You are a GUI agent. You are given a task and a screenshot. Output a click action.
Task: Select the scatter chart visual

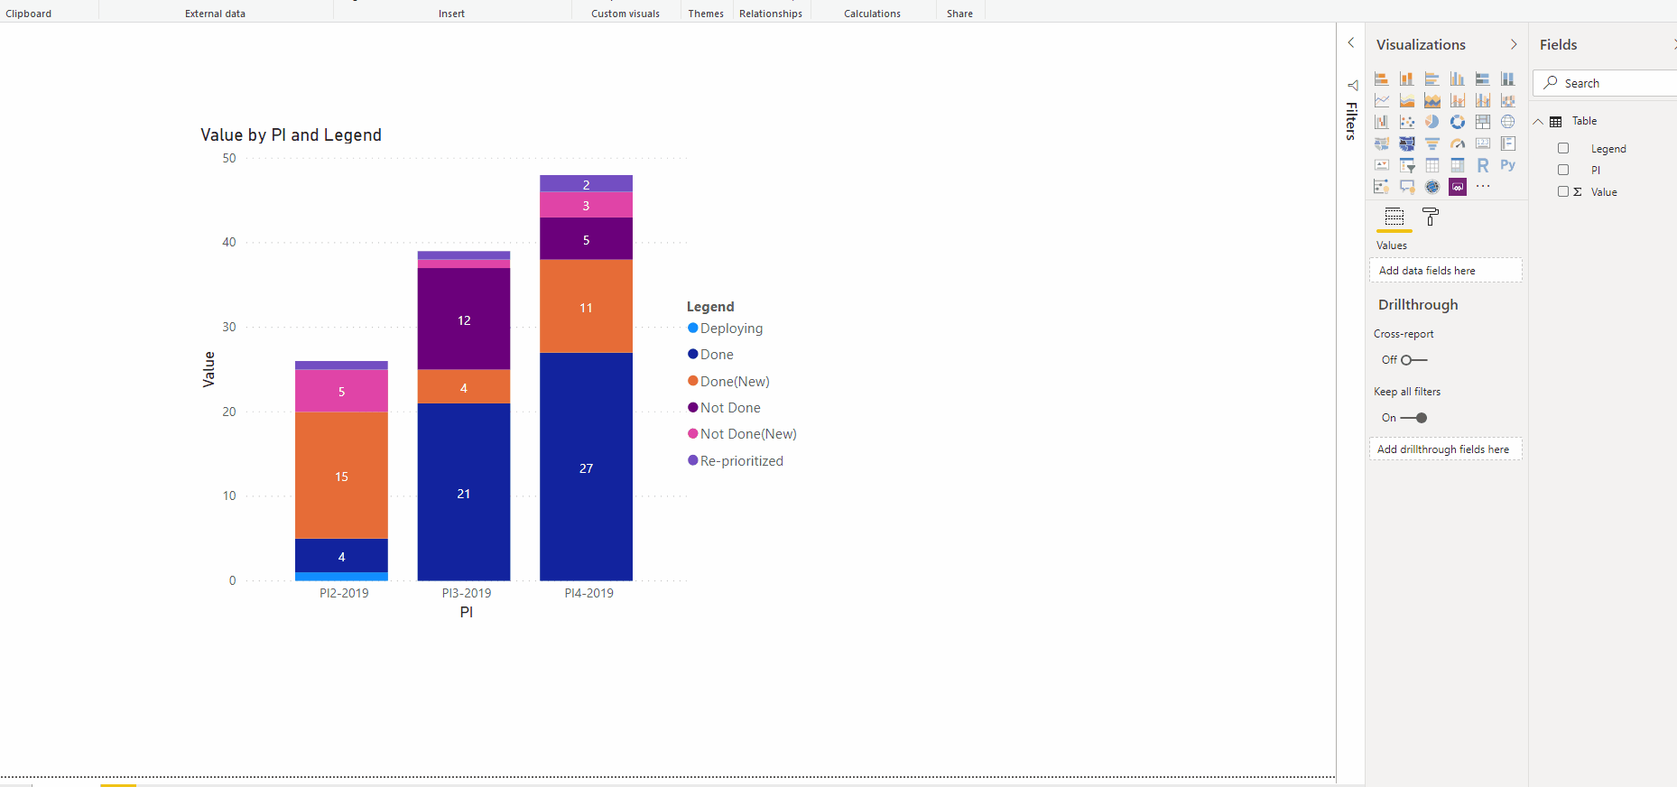click(x=1406, y=122)
